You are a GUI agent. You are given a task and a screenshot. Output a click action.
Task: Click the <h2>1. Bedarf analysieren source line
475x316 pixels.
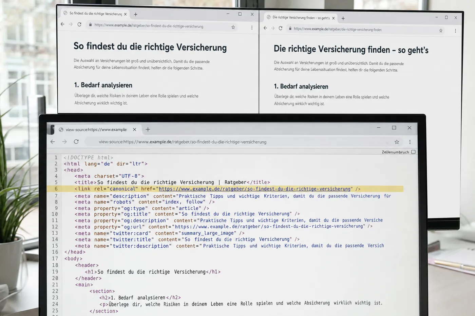pyautogui.click(x=140, y=298)
